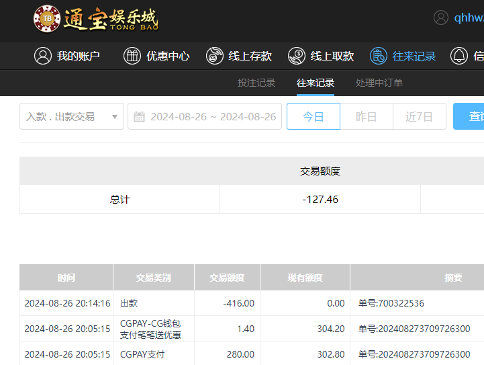Click the Tong Bao casino logo
484x365 pixels.
point(95,19)
